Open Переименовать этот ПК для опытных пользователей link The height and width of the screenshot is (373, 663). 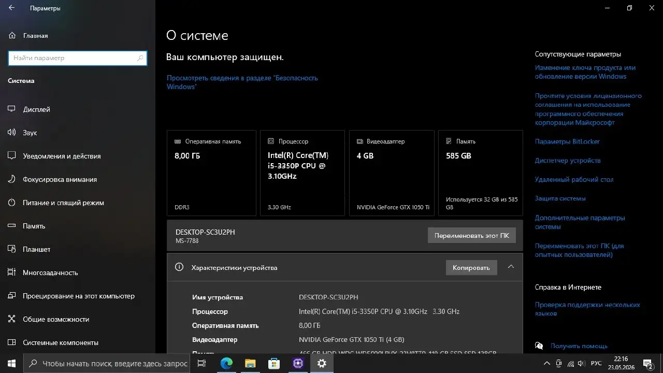[x=580, y=250]
